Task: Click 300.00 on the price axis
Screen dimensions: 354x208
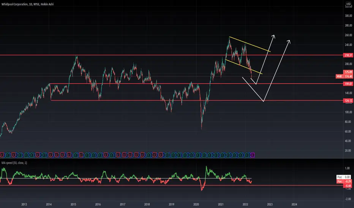Action: 348,16
